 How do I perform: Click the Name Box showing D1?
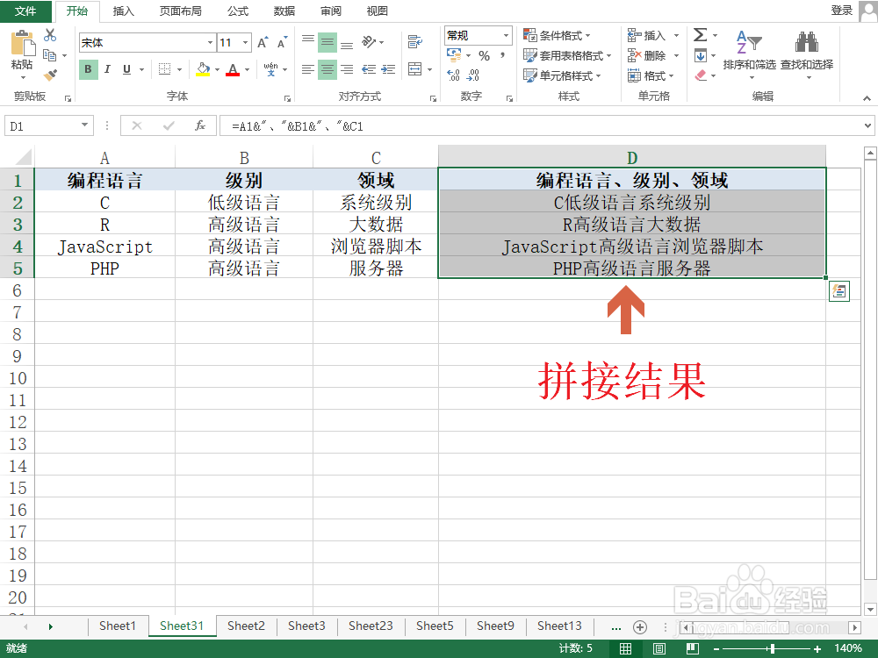(42, 125)
